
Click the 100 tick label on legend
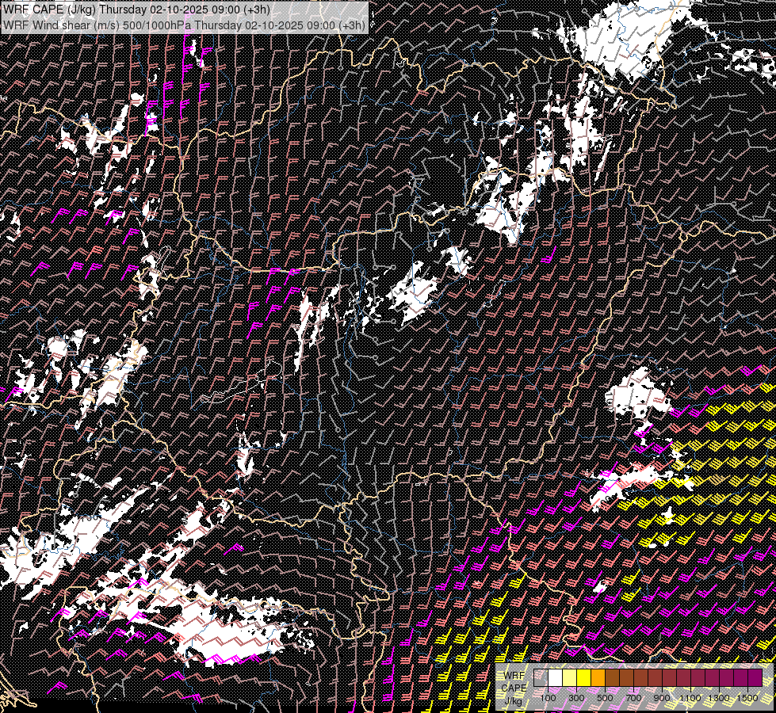[x=548, y=698]
